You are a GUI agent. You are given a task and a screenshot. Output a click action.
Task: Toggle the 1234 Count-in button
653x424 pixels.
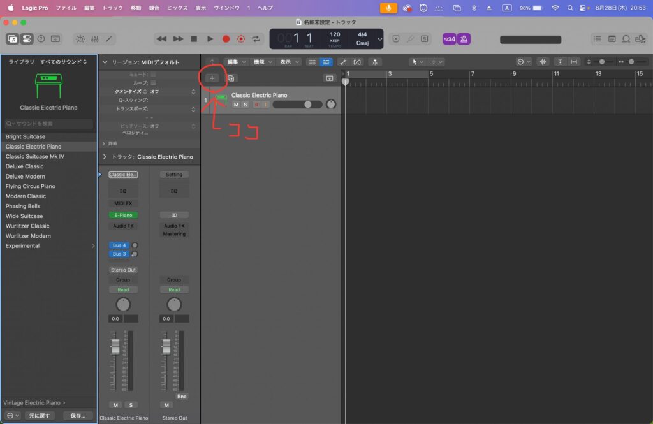click(x=450, y=39)
